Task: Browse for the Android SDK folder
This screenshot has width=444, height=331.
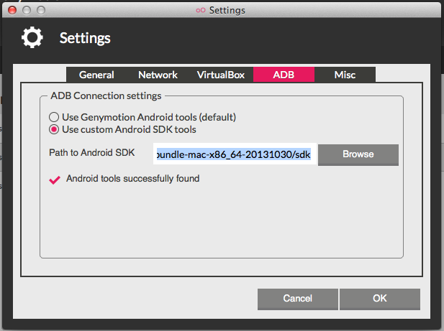Action: [x=358, y=155]
